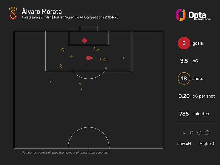Click the goals label beside the red circle
220x165 pixels.
pos(198,43)
